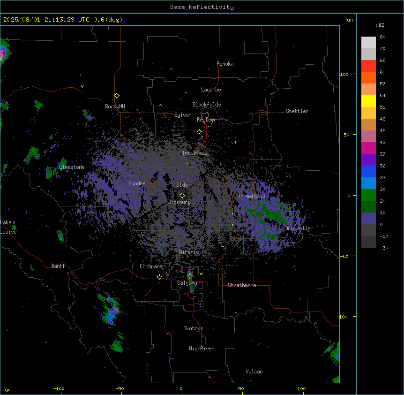Click the Lake Louise label
The image size is (404, 395).
coord(8,227)
